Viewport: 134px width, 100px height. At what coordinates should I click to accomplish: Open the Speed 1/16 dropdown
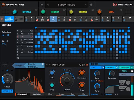point(4,44)
